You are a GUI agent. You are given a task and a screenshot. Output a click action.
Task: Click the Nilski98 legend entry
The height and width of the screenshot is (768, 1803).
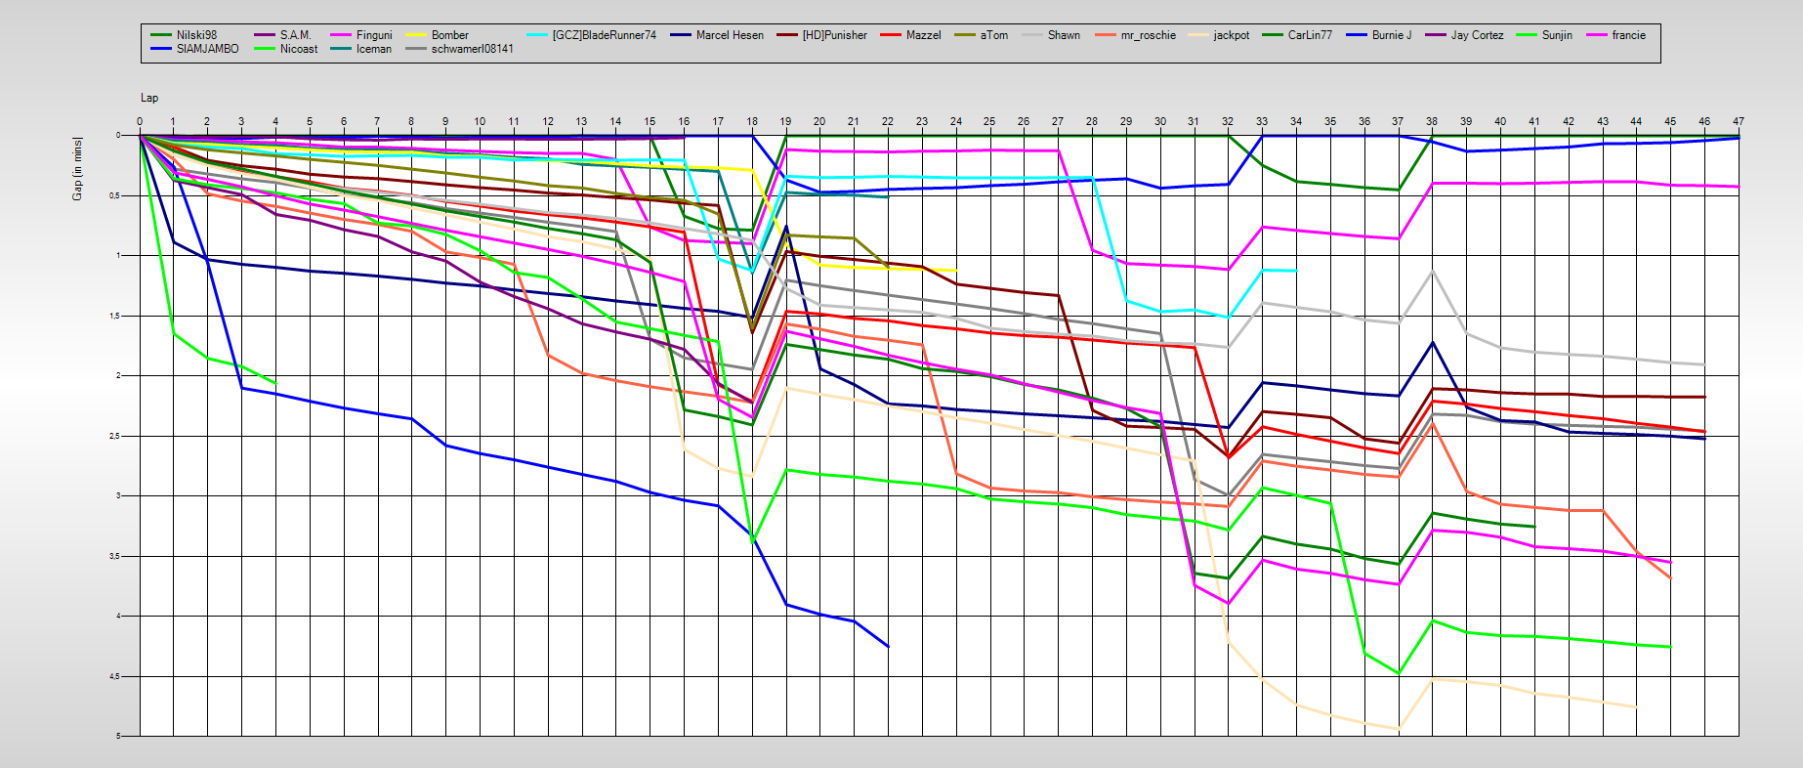196,35
